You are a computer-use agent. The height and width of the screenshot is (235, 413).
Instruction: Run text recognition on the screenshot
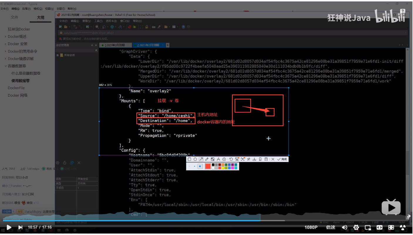click(x=243, y=159)
